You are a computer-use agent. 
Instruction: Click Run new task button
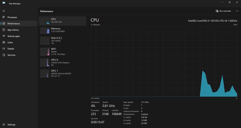point(223,11)
